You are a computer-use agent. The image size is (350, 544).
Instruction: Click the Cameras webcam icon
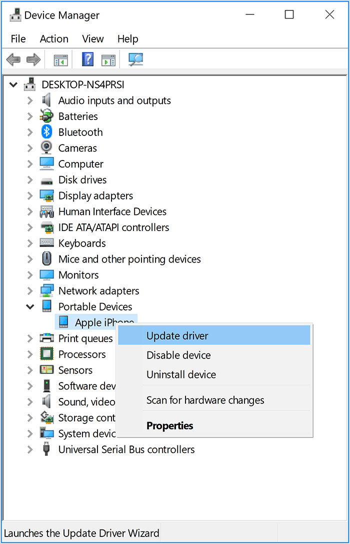coord(46,148)
